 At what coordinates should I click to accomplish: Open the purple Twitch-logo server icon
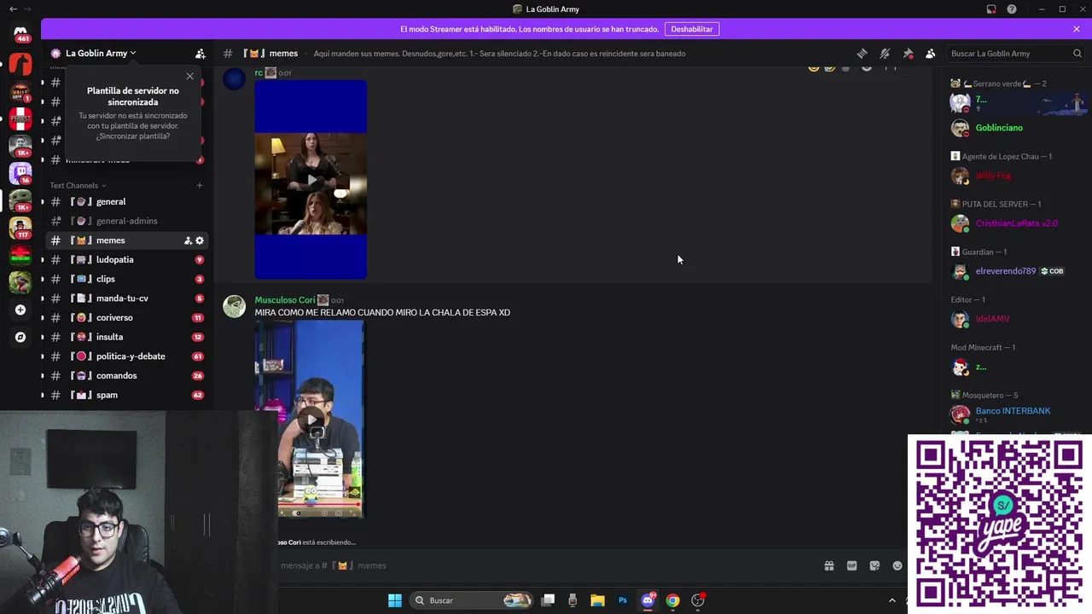[20, 173]
